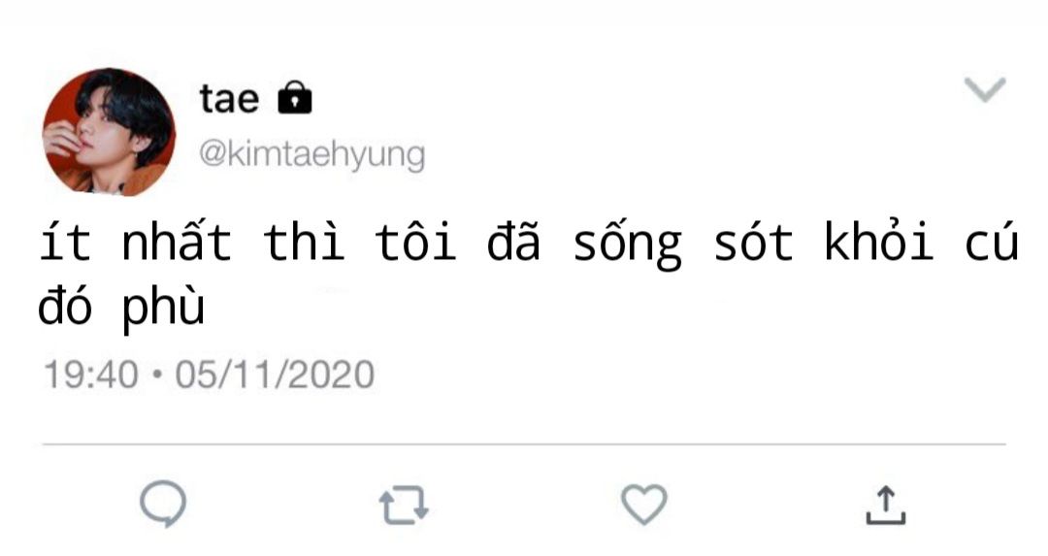1048x556 pixels.
Task: Click the word "phù" in the tweet
Action: click(x=163, y=309)
